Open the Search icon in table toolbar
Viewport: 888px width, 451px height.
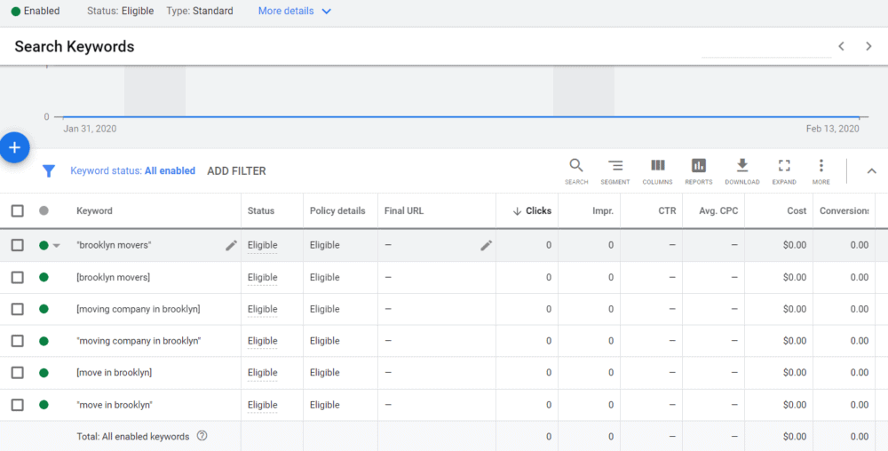576,166
